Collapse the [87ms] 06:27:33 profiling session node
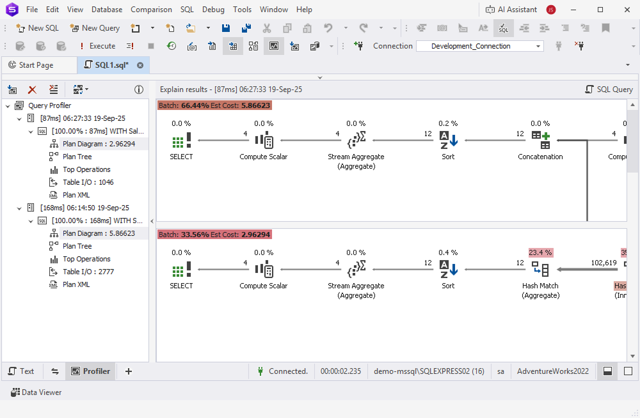Image resolution: width=640 pixels, height=418 pixels. click(x=19, y=118)
